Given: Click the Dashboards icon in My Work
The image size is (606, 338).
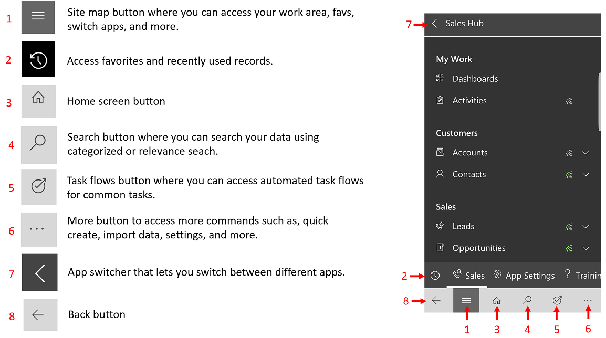Looking at the screenshot, I should 440,78.
